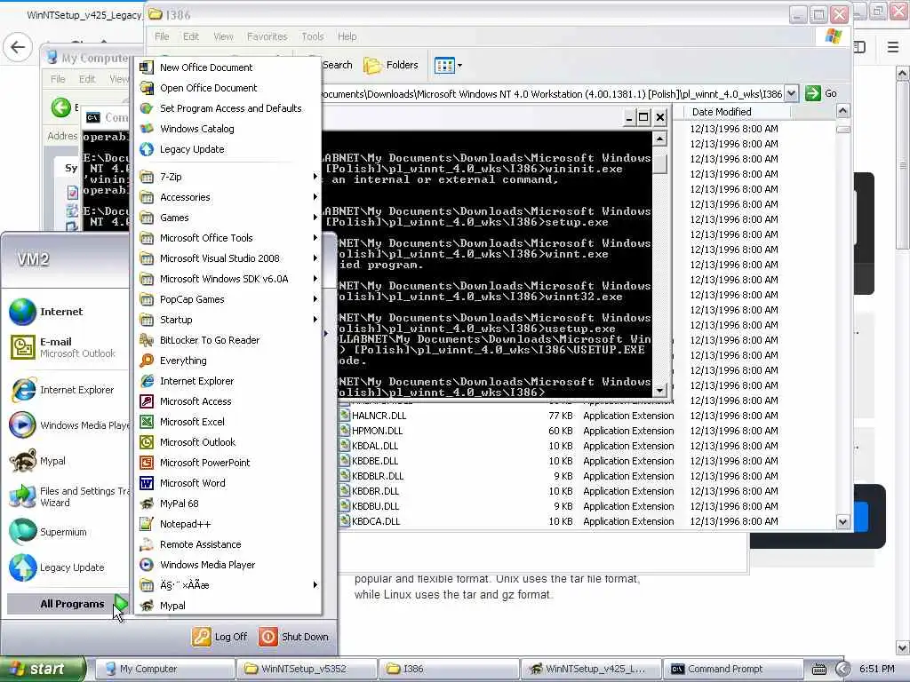
Task: Click the Start button
Action: coord(42,670)
